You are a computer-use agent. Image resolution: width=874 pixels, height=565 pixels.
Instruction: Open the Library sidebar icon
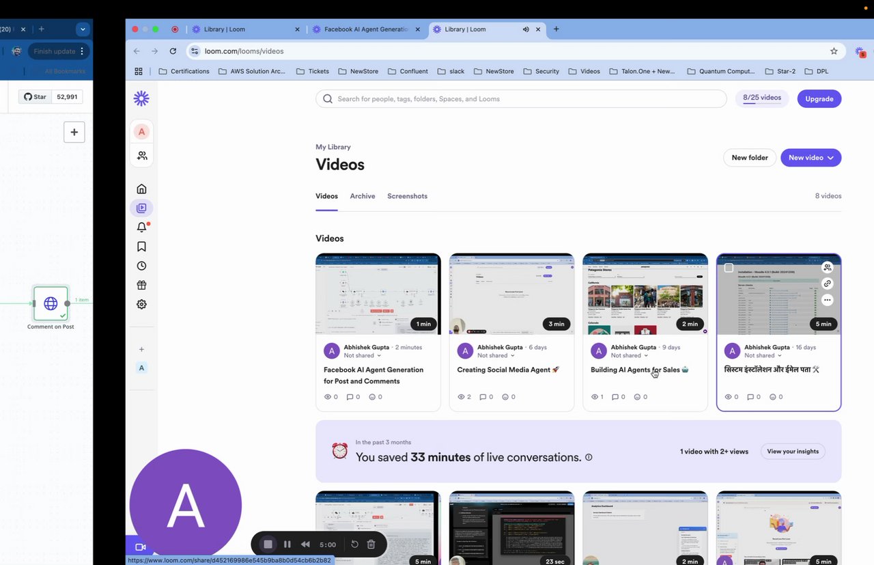(141, 208)
